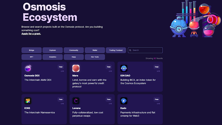Filter projects by Wallet category
This screenshot has height=125, width=222.
[95, 50]
